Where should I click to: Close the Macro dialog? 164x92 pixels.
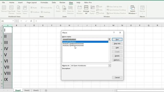pos(120,33)
